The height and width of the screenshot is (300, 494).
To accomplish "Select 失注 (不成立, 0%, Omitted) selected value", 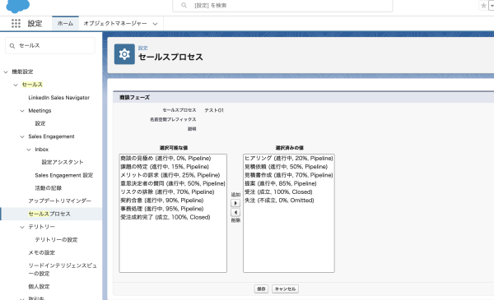I will click(x=279, y=201).
